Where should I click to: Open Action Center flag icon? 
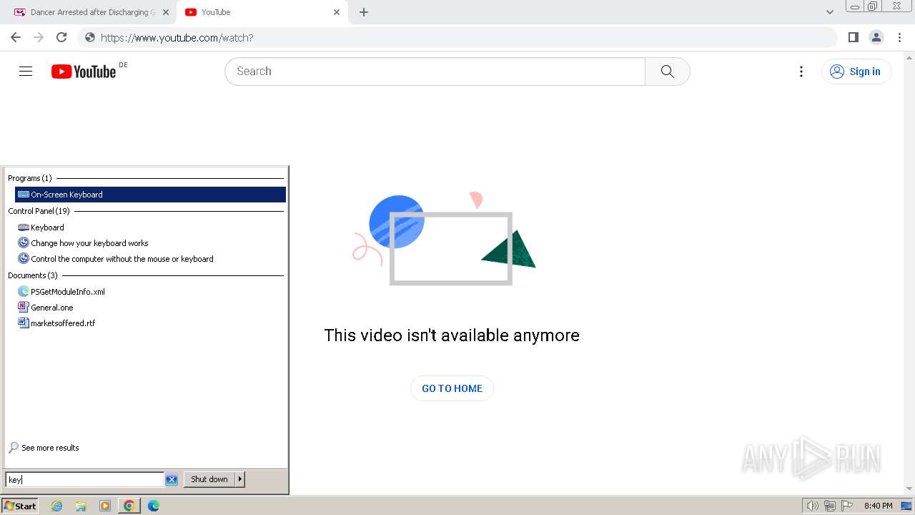847,506
